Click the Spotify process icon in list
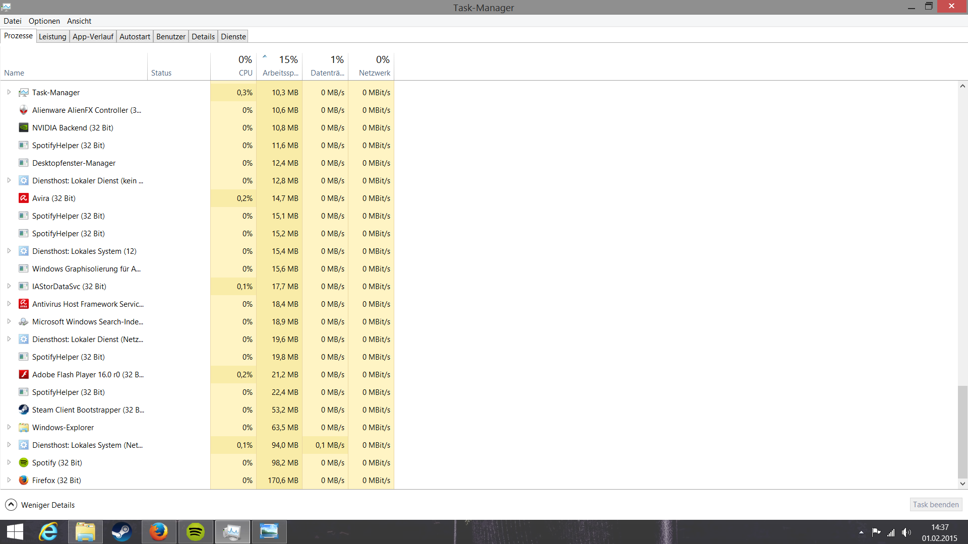The width and height of the screenshot is (968, 544). (23, 462)
